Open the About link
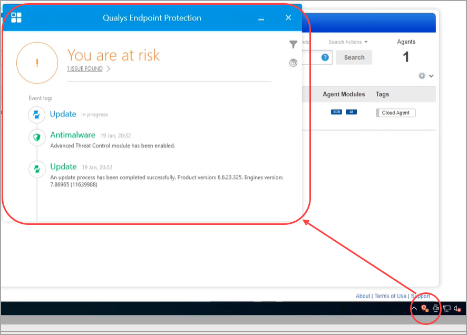 [x=363, y=296]
